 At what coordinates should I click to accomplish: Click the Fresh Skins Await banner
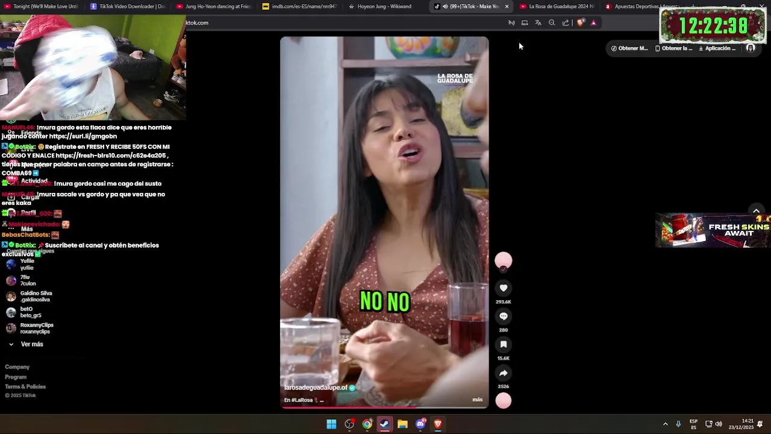[x=713, y=230]
